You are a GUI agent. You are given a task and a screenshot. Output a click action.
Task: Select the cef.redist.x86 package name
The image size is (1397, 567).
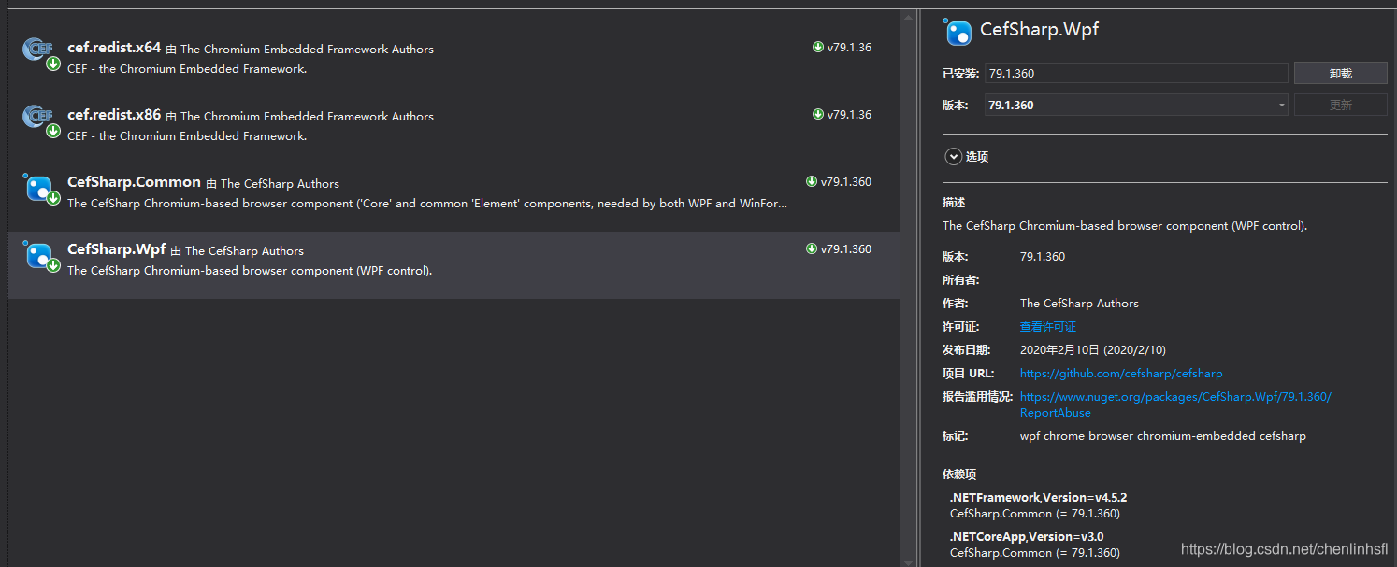(114, 115)
